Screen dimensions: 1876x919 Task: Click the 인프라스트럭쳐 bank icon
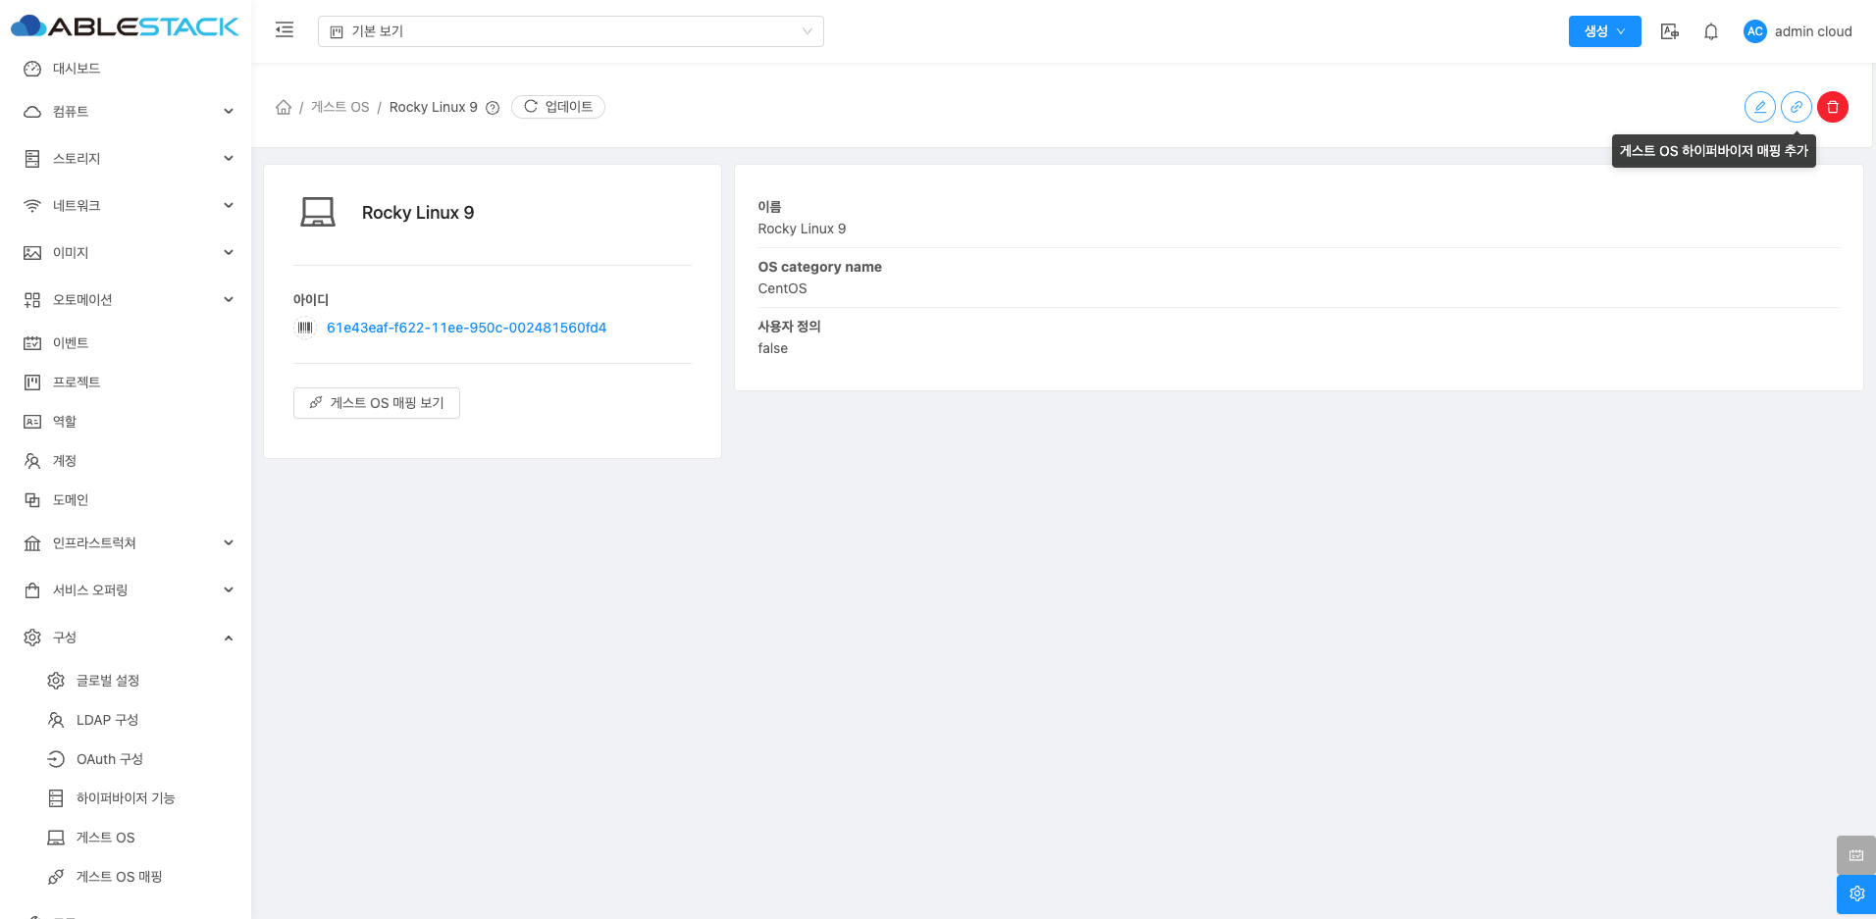32,543
